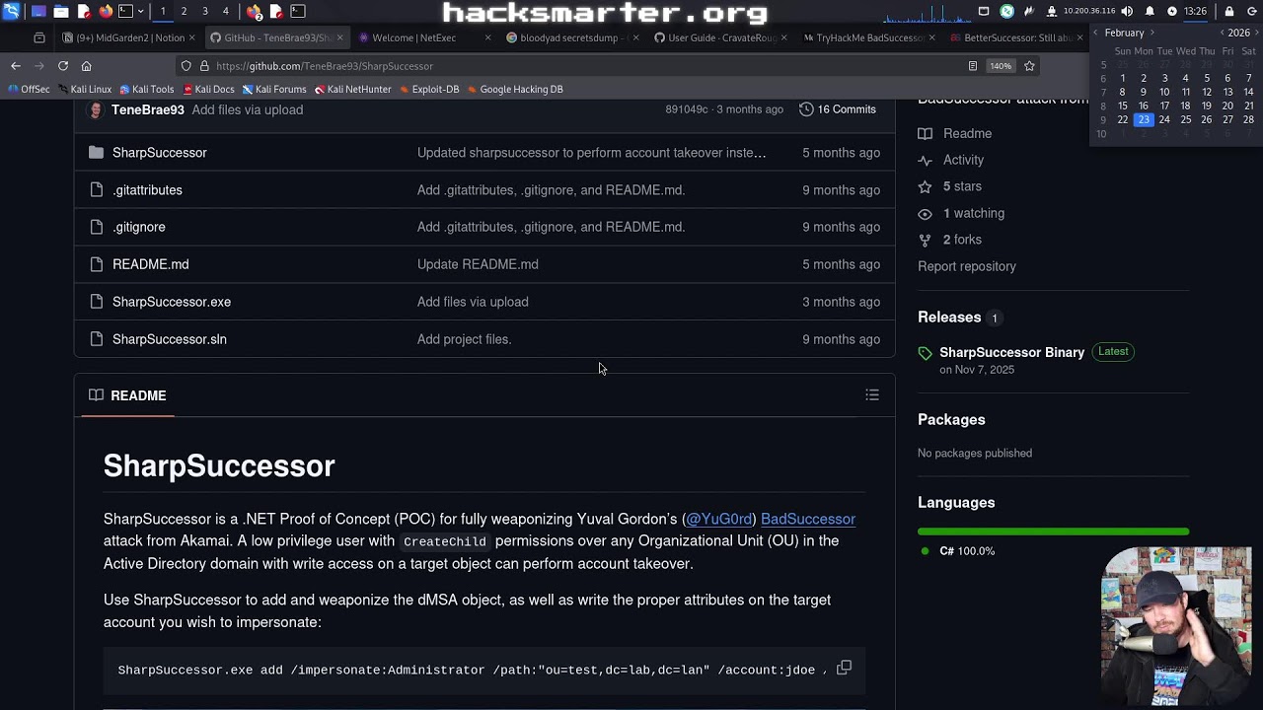View the 1 watching list
This screenshot has height=710, width=1263.
961,213
